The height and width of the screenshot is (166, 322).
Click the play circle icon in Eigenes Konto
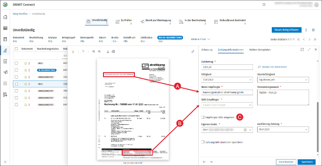coord(245,130)
